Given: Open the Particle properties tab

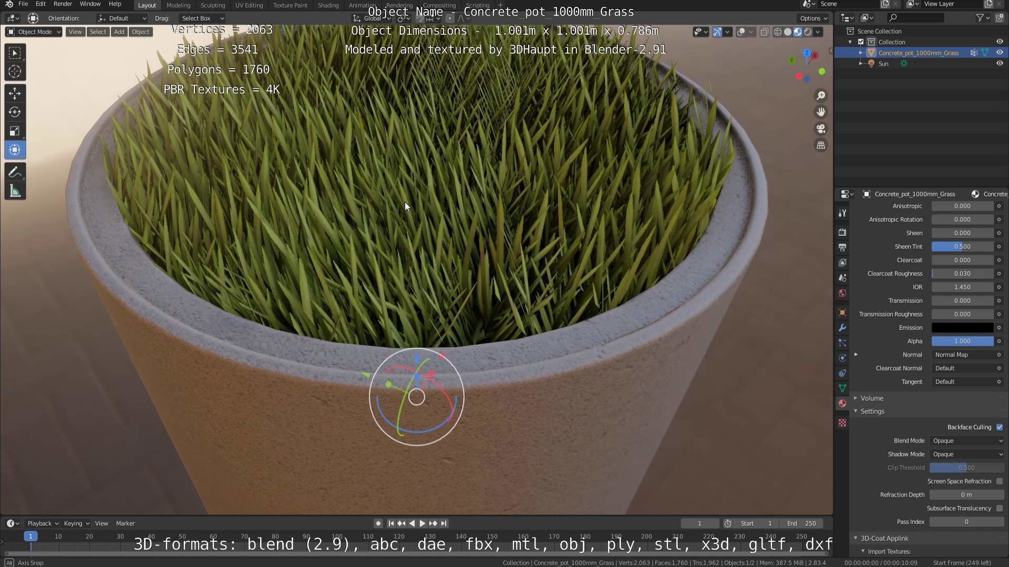Looking at the screenshot, I should [842, 343].
